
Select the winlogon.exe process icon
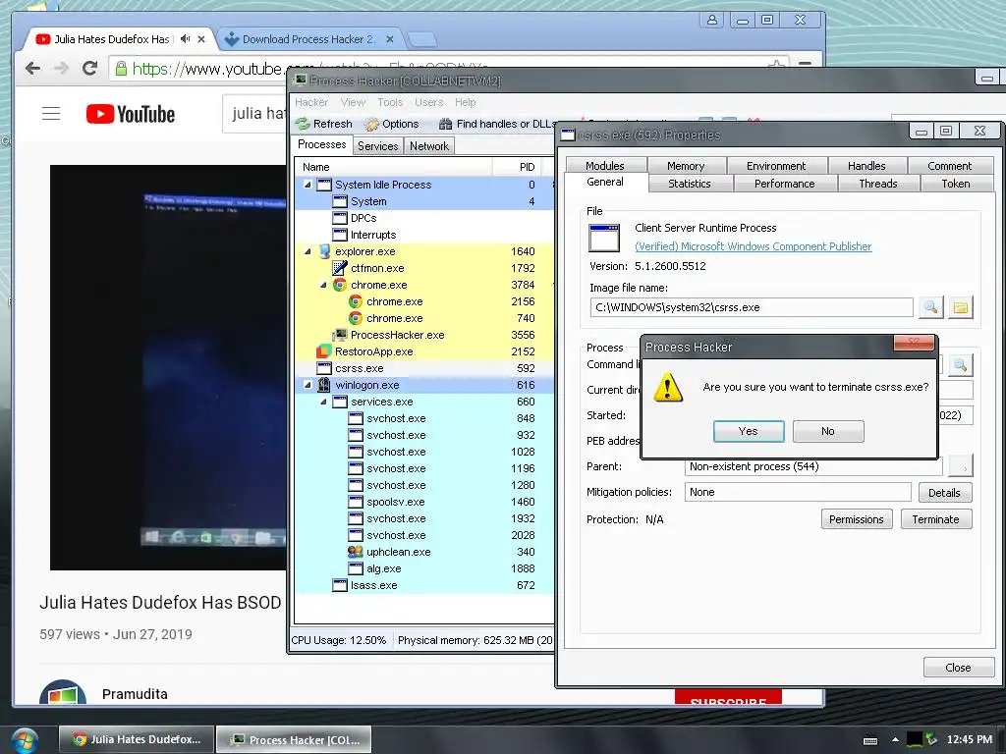tap(324, 385)
